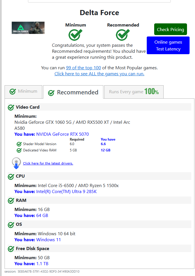Click the 'You have: Windows 11' text
The image size is (195, 276).
click(x=38, y=240)
